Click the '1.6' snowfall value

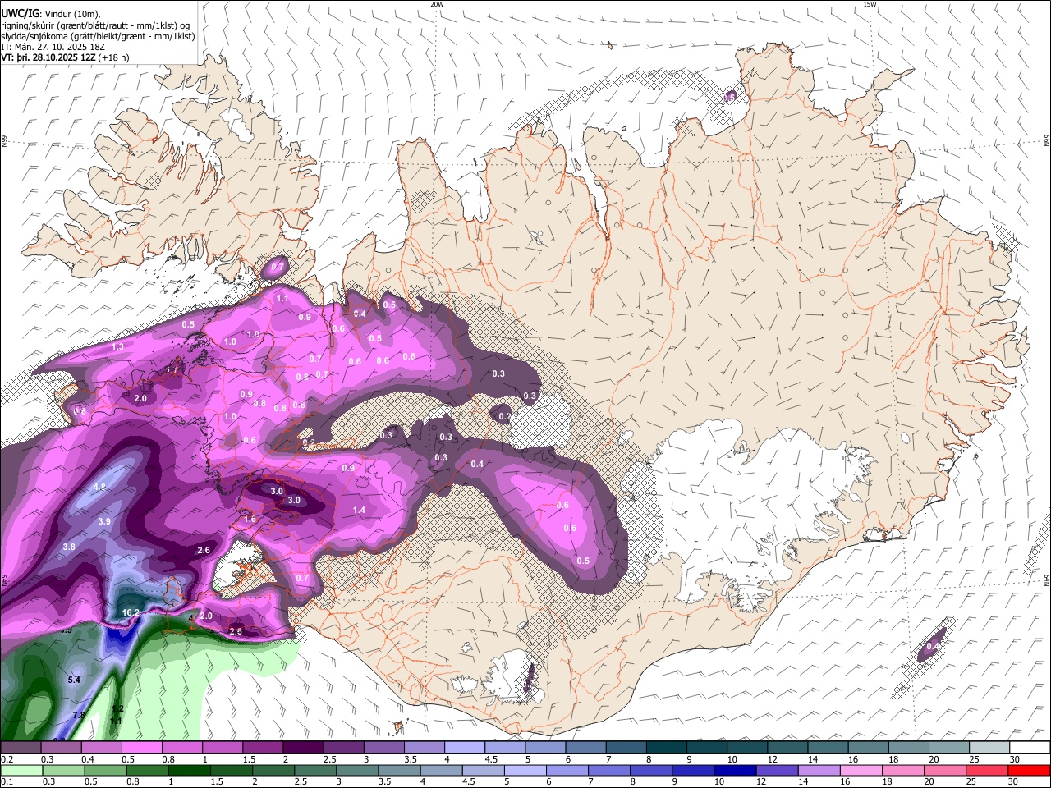[x=250, y=519]
